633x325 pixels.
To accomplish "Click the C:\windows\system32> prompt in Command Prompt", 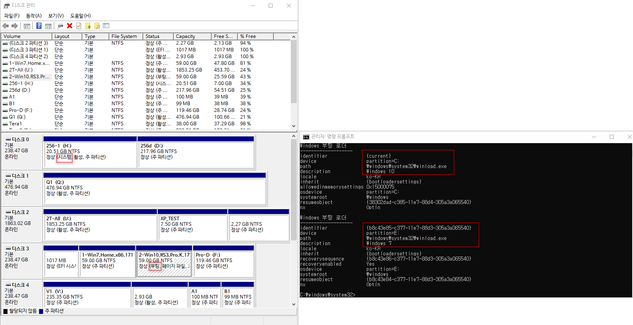I will click(328, 295).
